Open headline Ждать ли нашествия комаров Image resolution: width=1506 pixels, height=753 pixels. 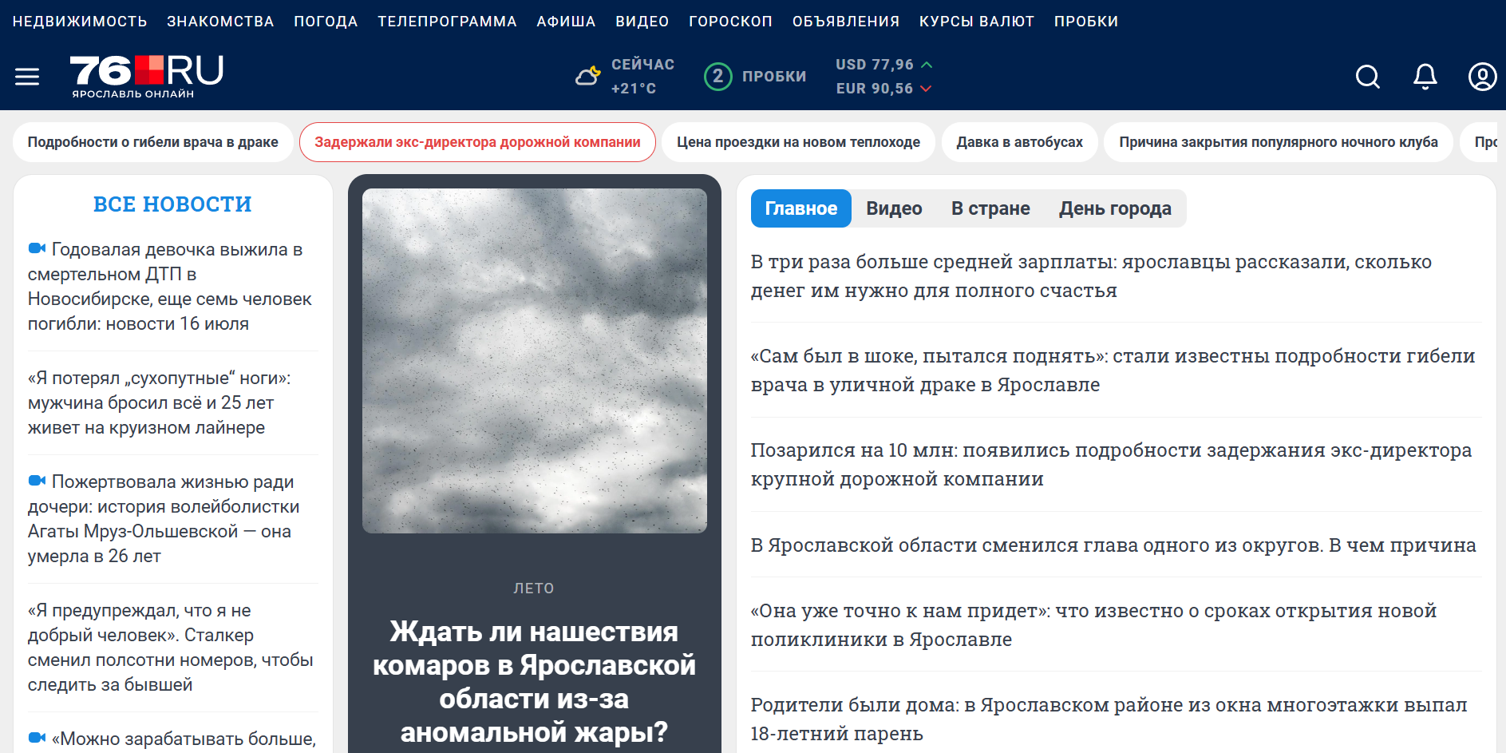click(534, 681)
